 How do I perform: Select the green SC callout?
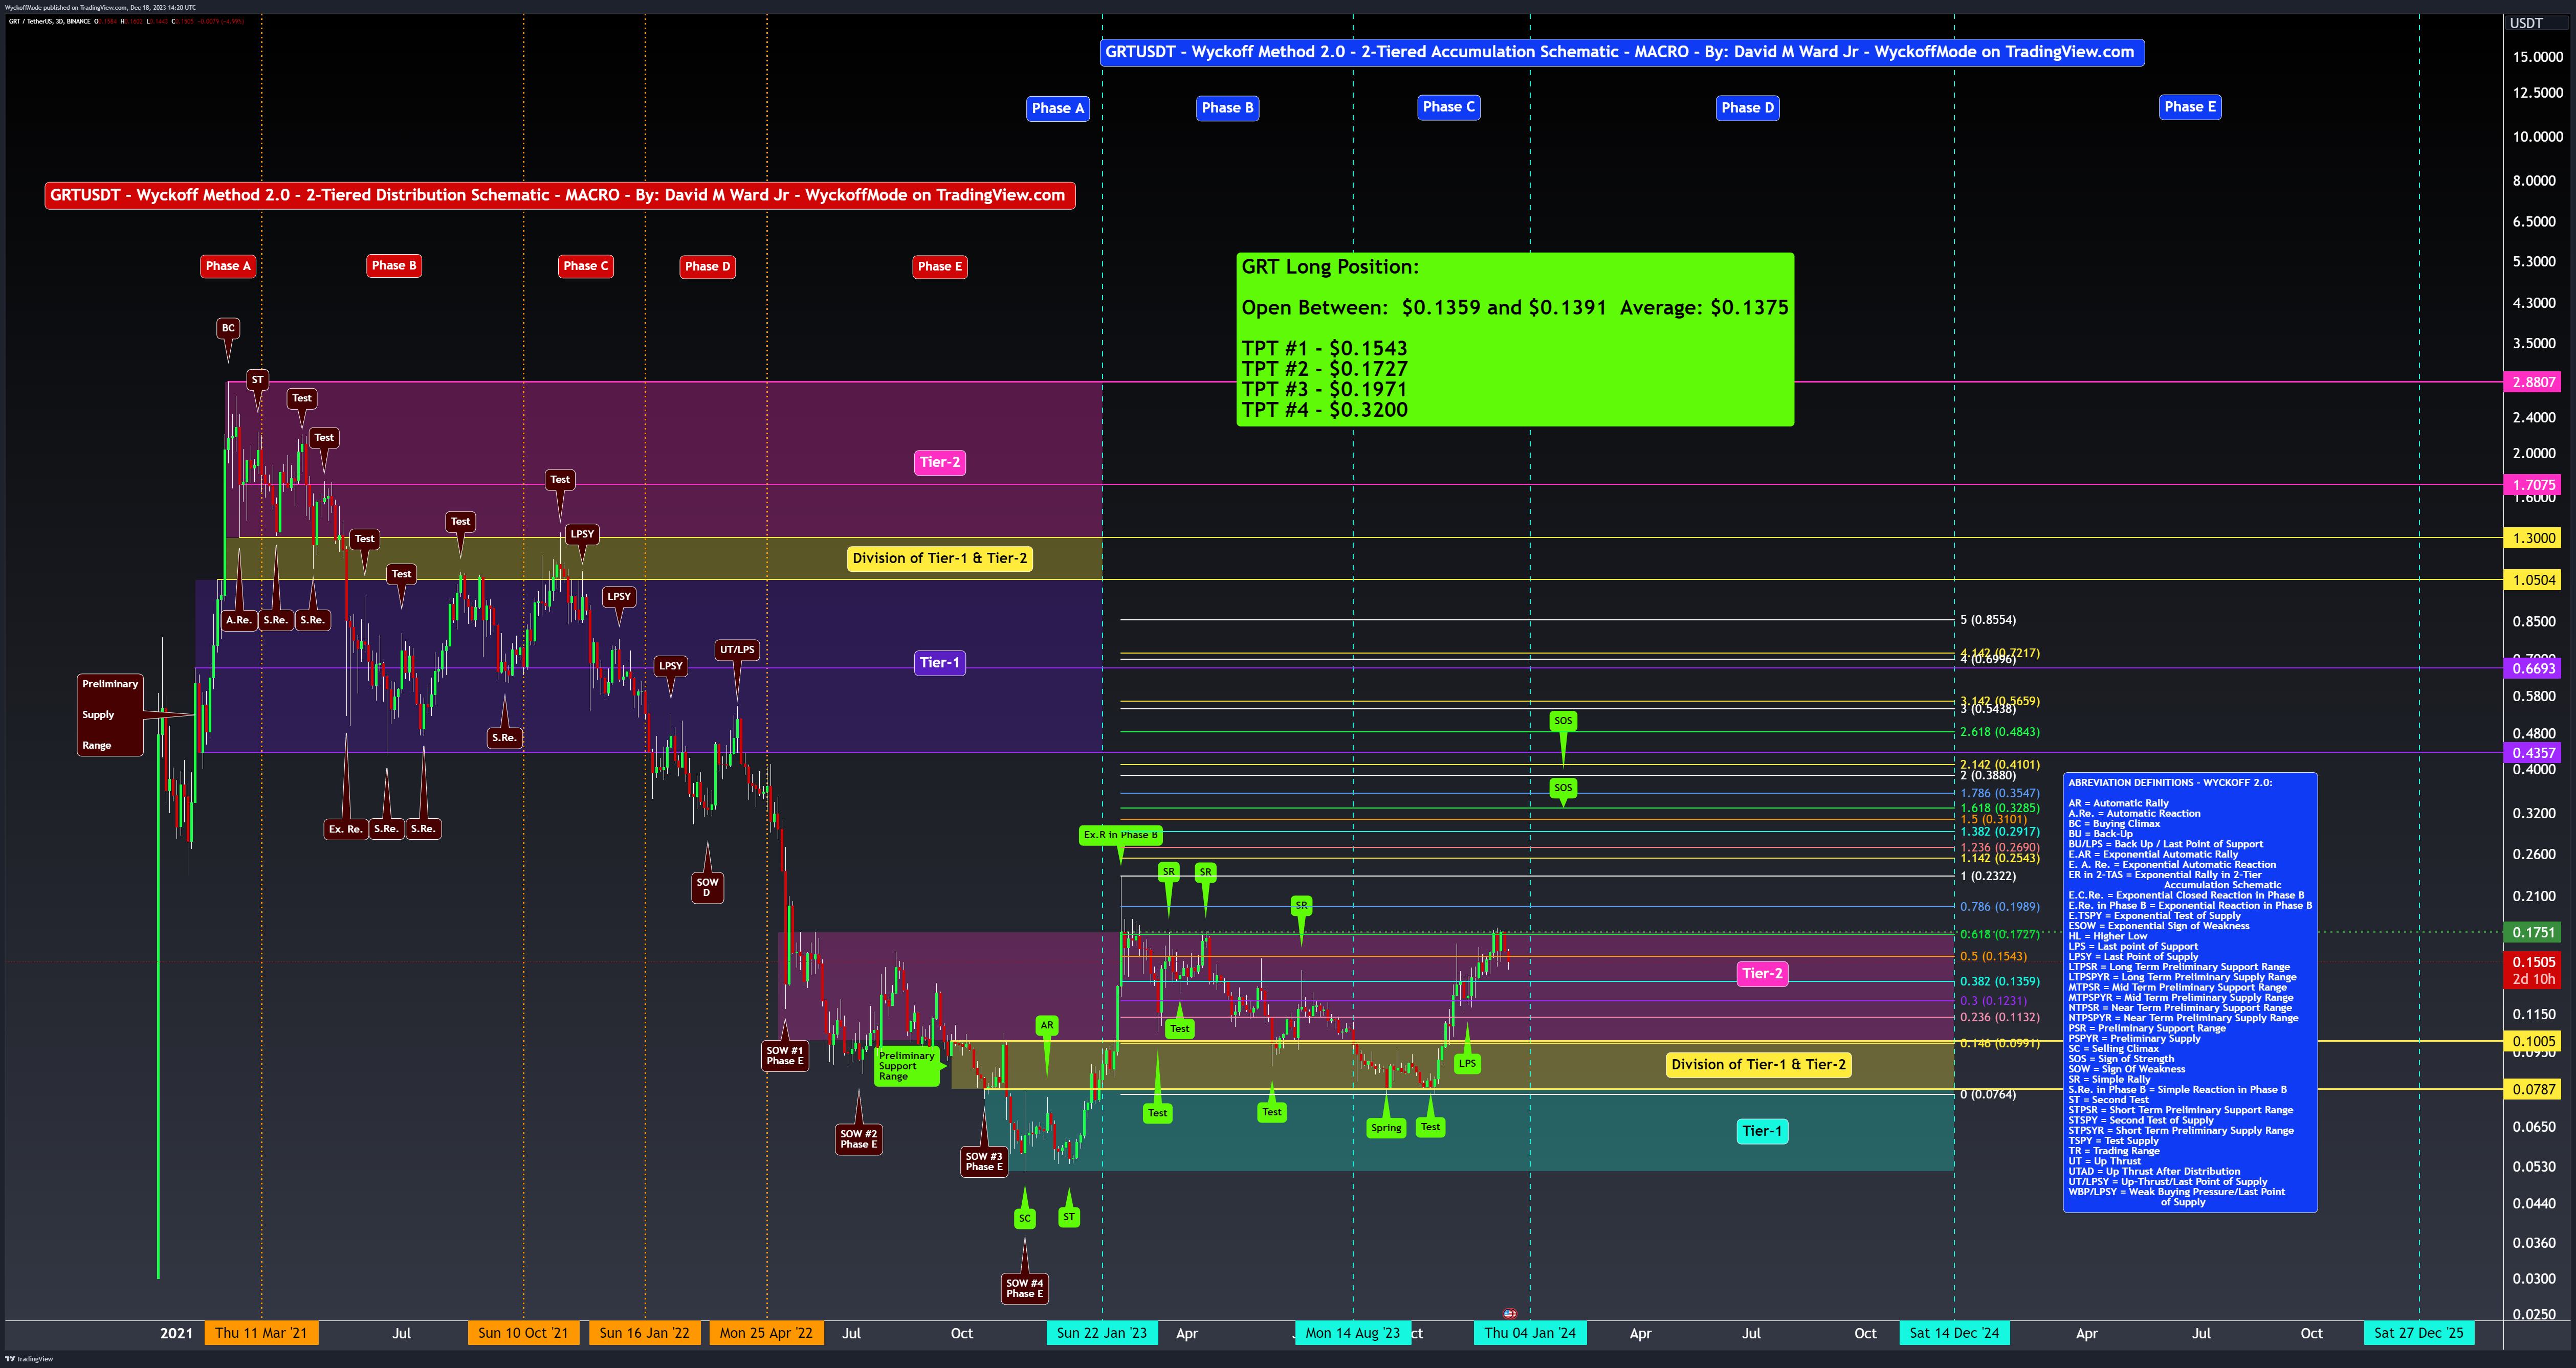pyautogui.click(x=1024, y=1218)
